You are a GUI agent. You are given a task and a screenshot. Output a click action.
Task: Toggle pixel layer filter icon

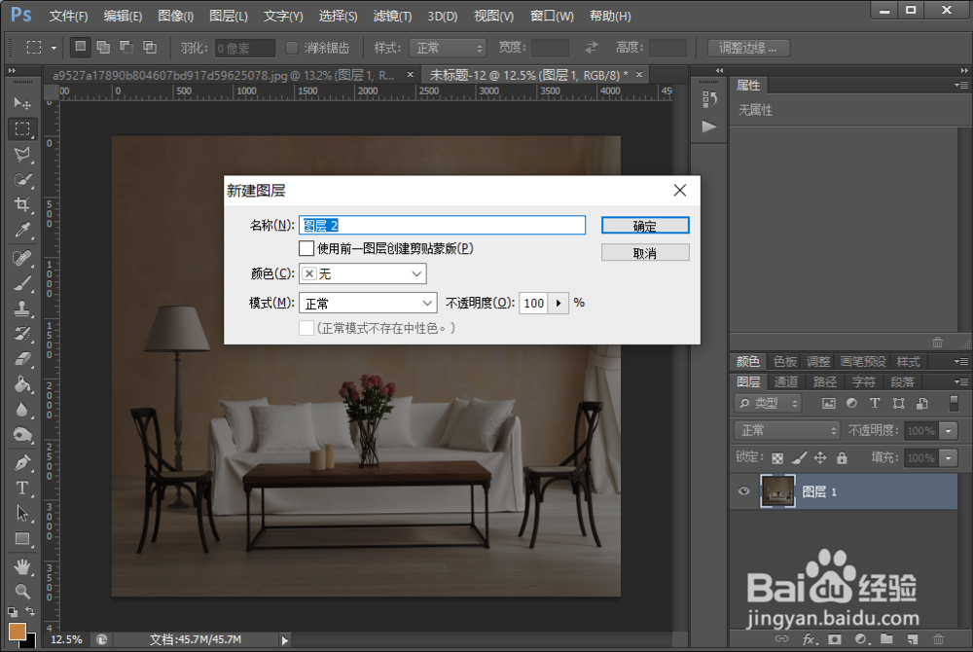click(828, 403)
